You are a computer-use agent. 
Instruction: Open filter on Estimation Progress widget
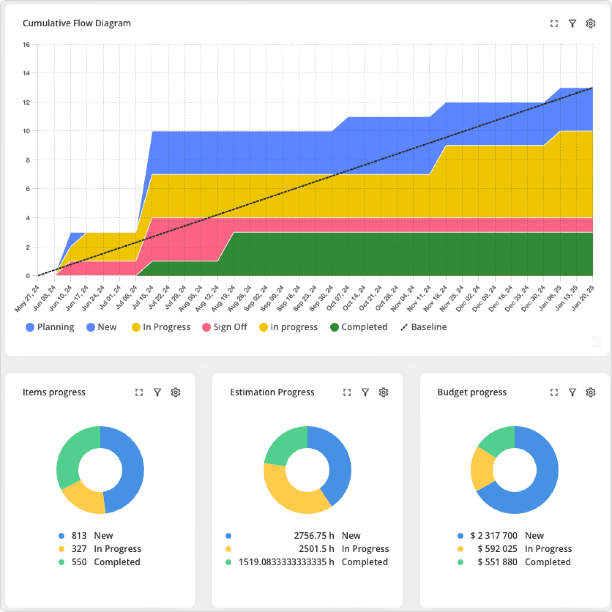pyautogui.click(x=365, y=392)
